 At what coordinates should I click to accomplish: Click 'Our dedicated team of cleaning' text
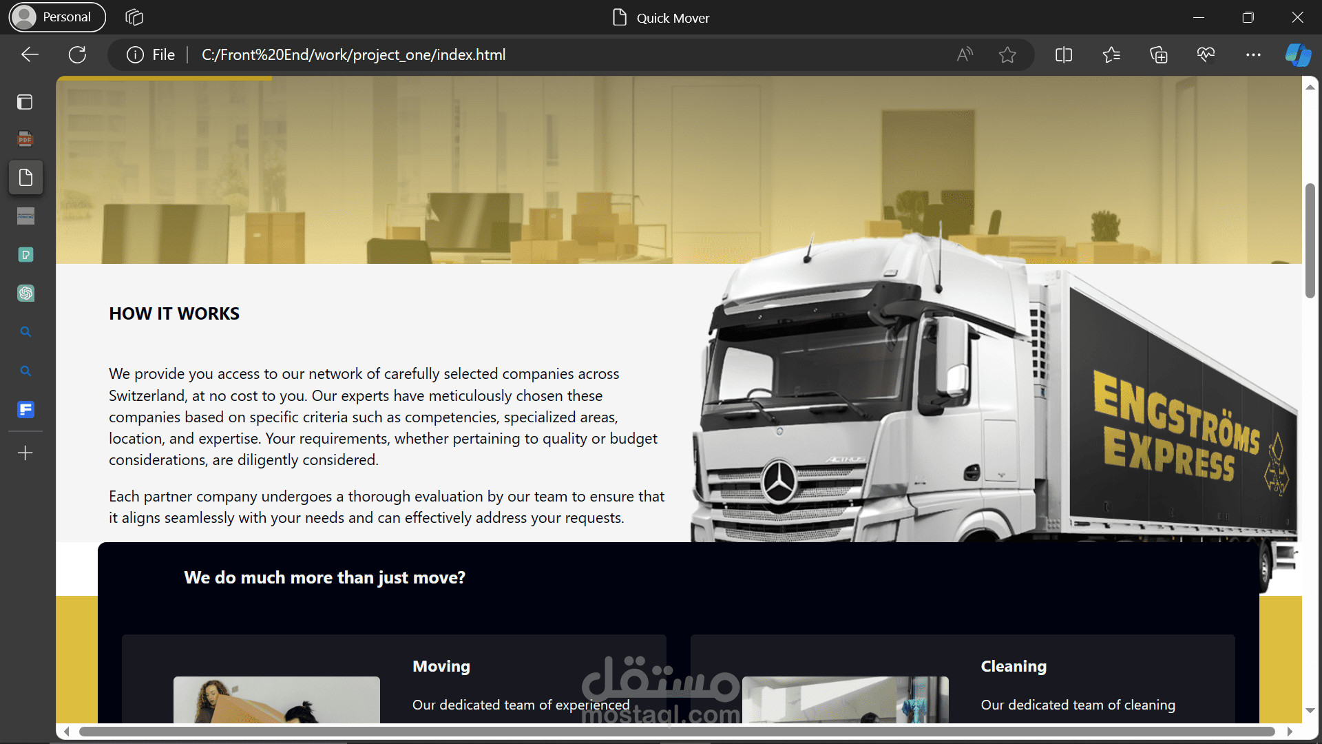coord(1078,705)
